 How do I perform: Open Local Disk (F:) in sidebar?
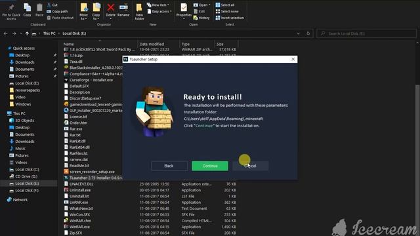point(27,190)
